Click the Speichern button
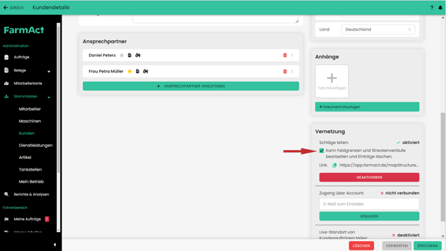 (x=427, y=246)
